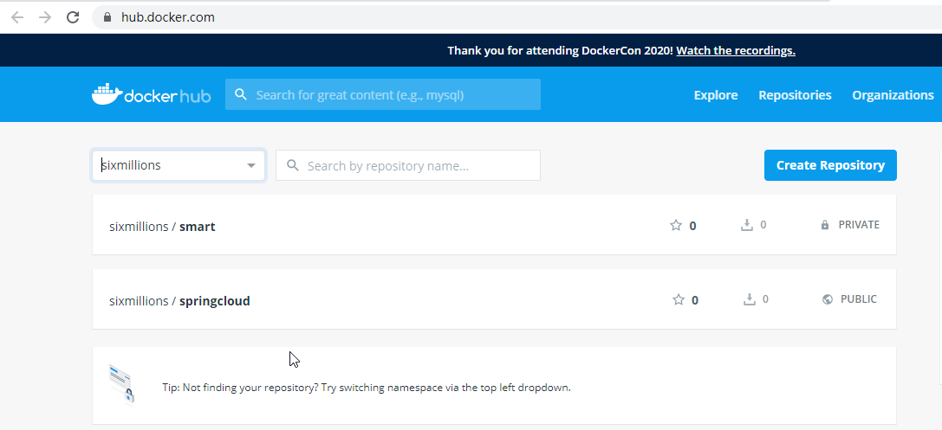Click the download icon on the springcloud row
942x430 pixels.
[749, 299]
